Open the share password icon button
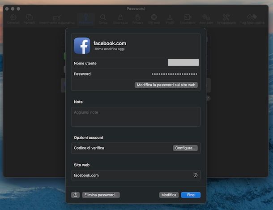273x210 pixels. click(x=75, y=195)
